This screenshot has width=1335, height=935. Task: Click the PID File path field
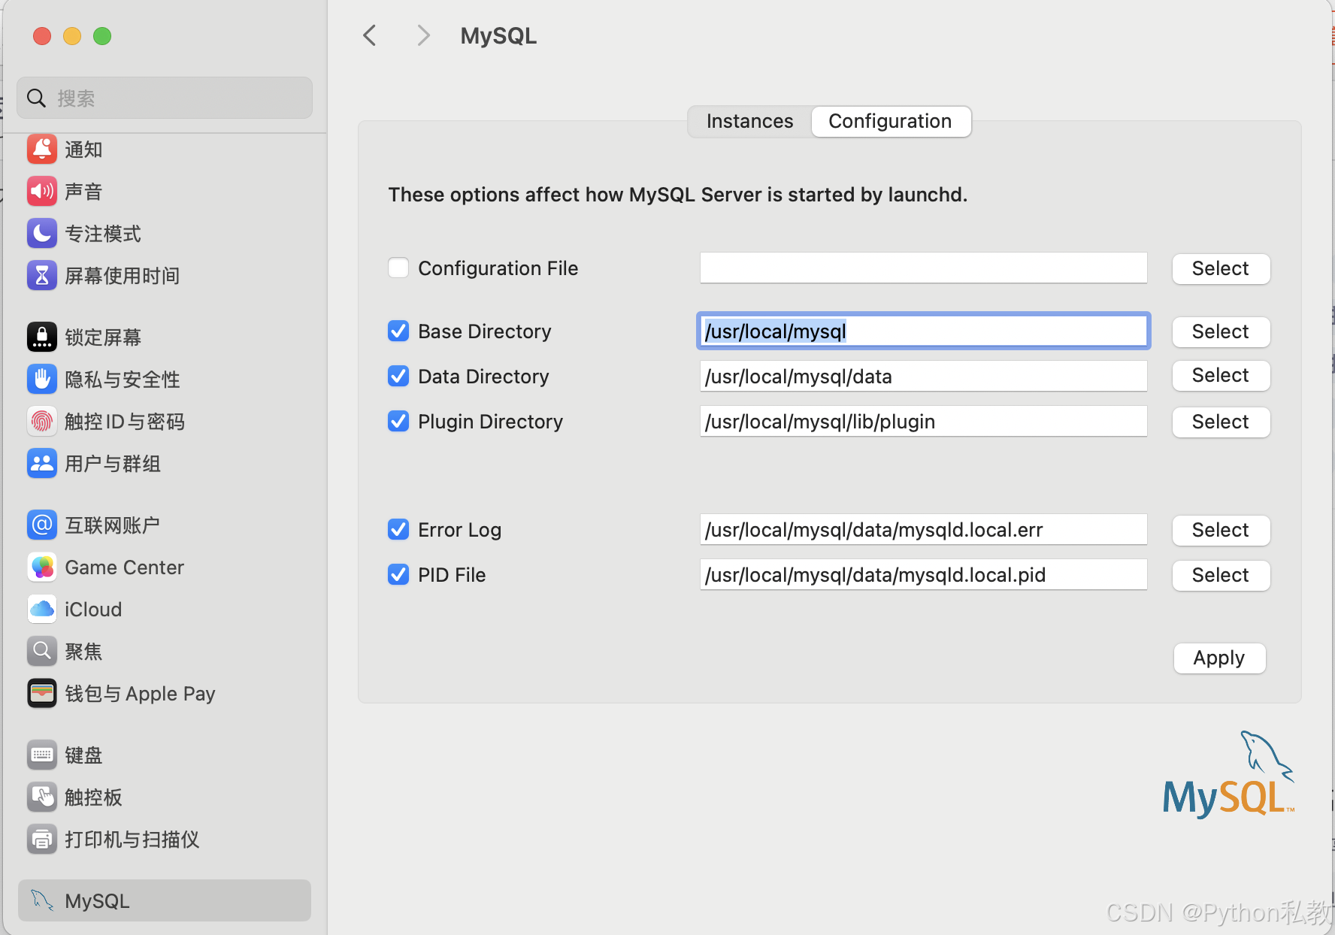pos(923,574)
